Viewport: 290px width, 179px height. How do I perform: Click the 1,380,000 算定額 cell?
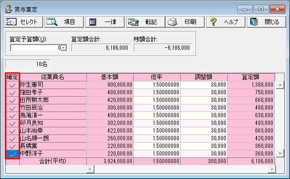[251, 85]
